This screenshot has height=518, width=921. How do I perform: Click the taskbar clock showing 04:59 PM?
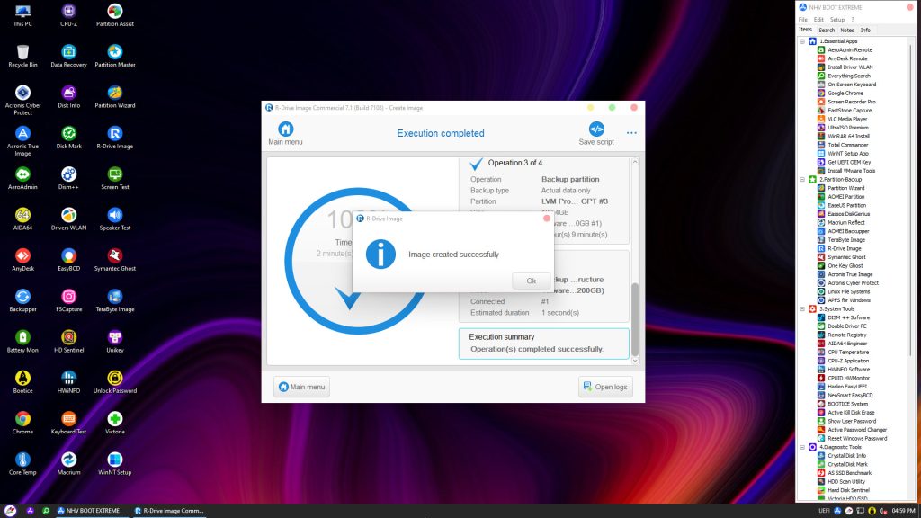click(903, 511)
